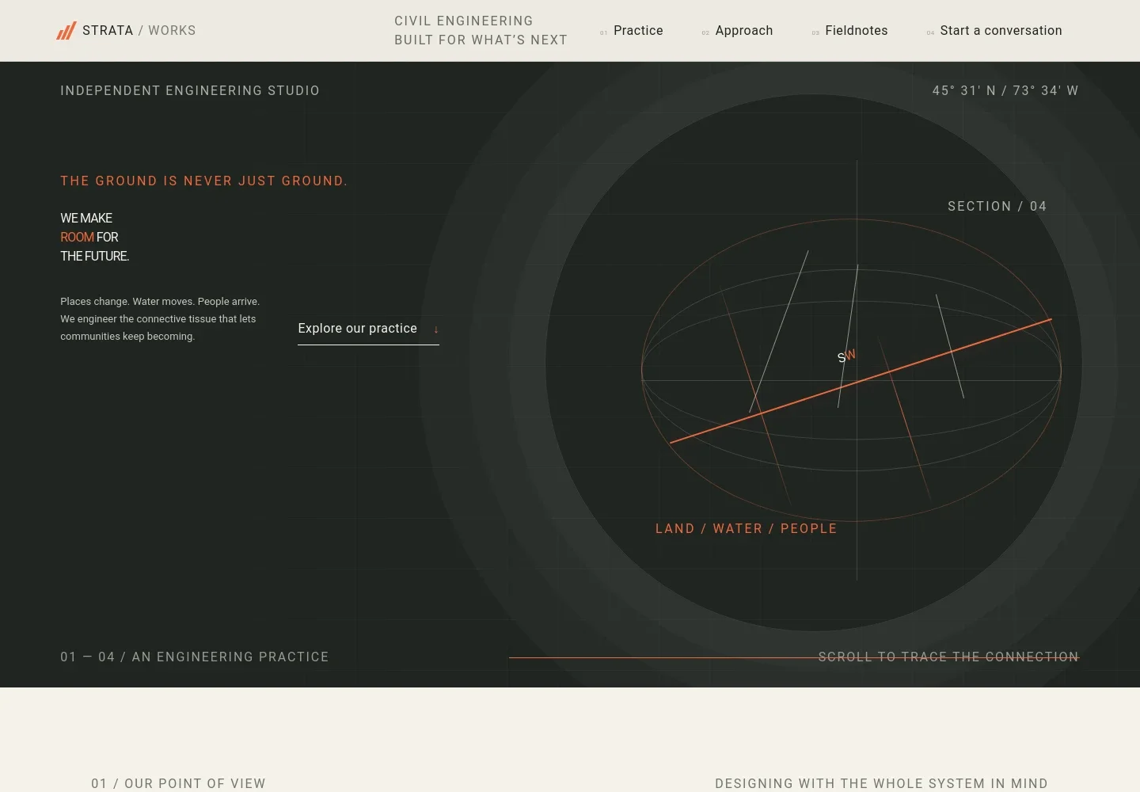Click the SW marker at the globe center
This screenshot has width=1140, height=792.
click(x=846, y=356)
